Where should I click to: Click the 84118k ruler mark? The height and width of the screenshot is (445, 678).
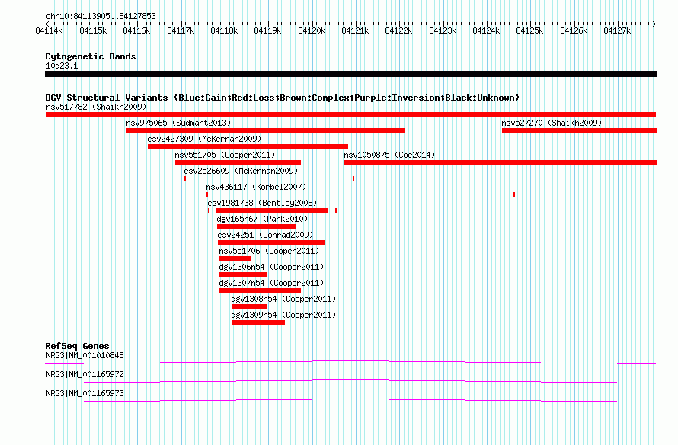coord(224,30)
